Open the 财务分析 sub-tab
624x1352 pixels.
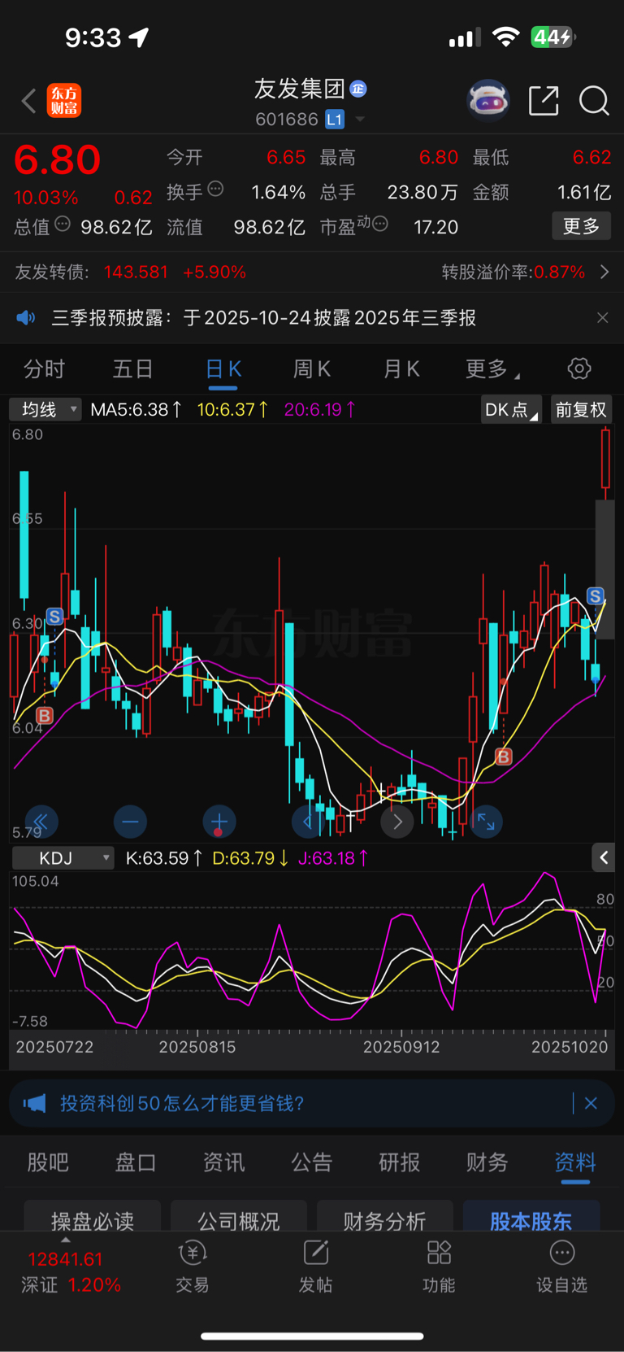385,1218
